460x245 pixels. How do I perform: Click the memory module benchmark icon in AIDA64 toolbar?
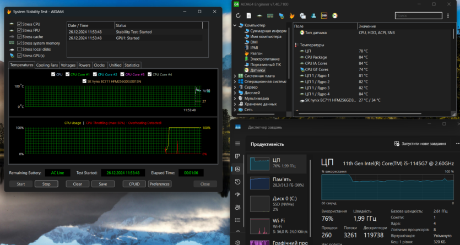click(270, 15)
